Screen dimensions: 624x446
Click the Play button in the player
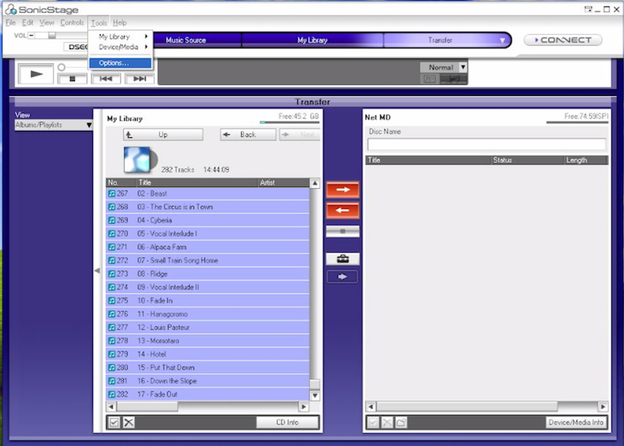tap(36, 73)
